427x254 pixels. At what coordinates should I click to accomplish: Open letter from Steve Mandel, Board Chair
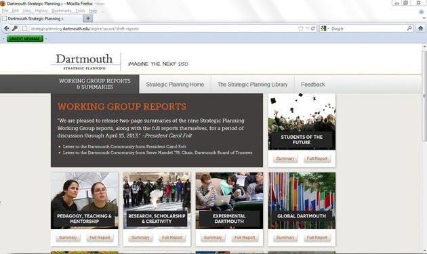pos(158,152)
